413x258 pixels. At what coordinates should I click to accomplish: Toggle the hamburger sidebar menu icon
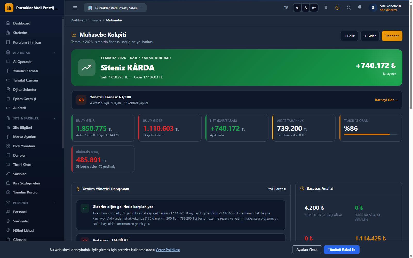click(x=75, y=8)
